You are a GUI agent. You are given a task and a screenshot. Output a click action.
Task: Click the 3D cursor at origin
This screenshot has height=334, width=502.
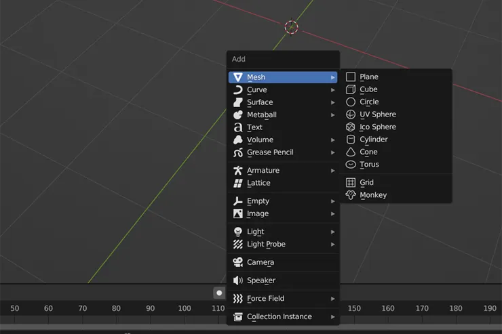tap(291, 27)
